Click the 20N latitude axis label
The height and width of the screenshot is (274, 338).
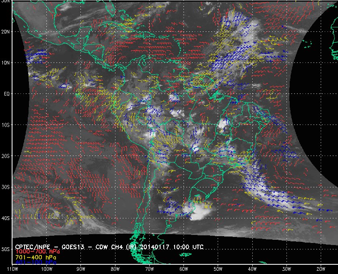coord(6,31)
